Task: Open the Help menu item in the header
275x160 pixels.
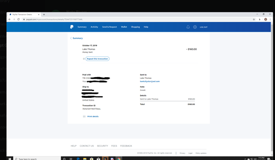Action: click(146, 27)
